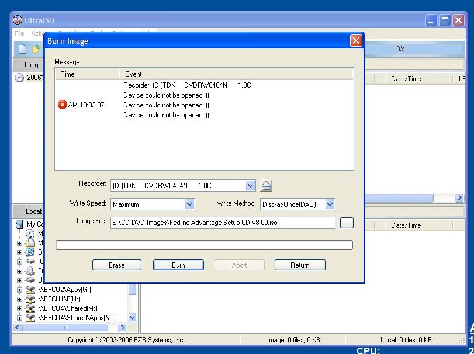Image resolution: width=474 pixels, height=354 pixels.
Task: Click the New document icon in UltraISO toolbar
Action: (x=23, y=49)
